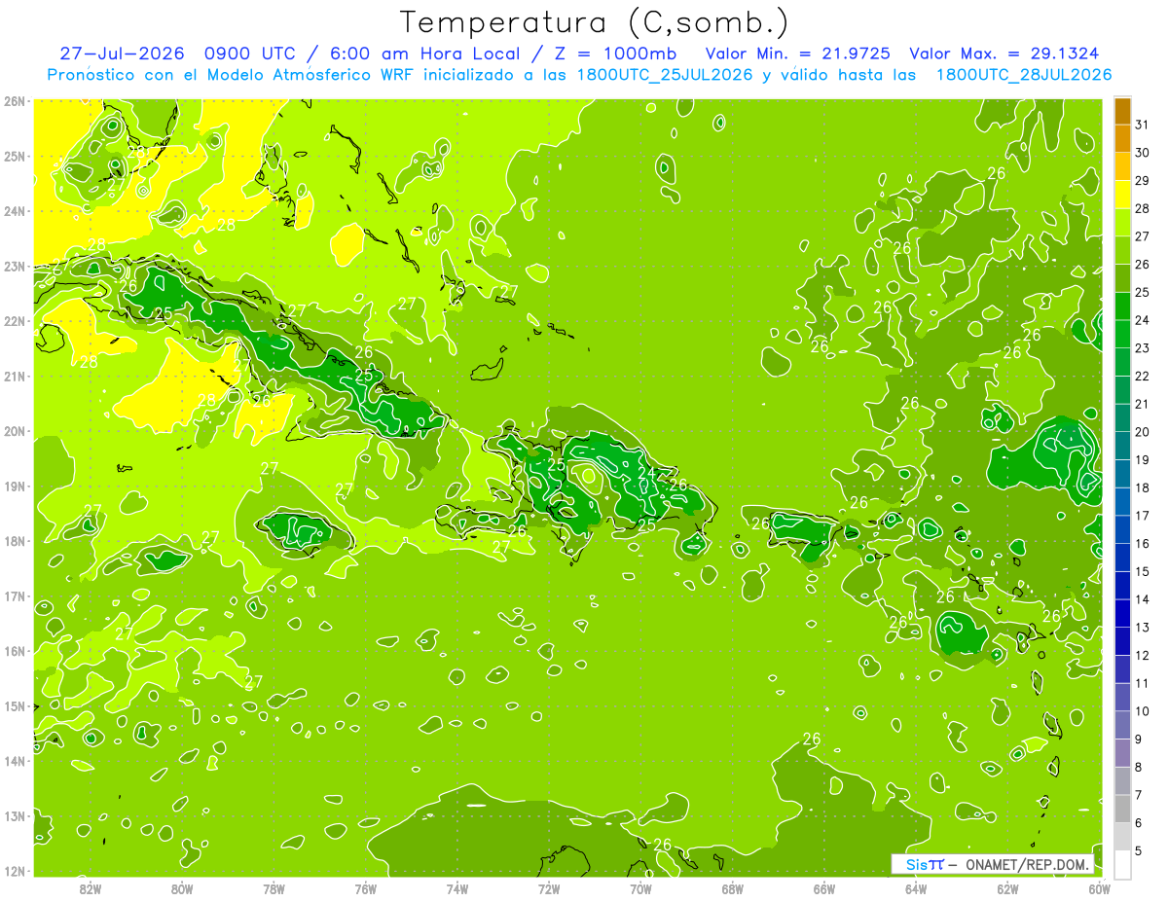Pick the lime swatch between 27 and 28
The width and height of the screenshot is (1168, 902).
click(1122, 223)
